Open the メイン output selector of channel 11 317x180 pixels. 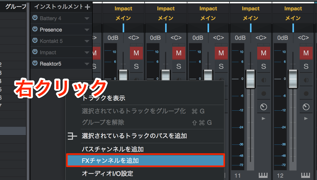[250, 18]
